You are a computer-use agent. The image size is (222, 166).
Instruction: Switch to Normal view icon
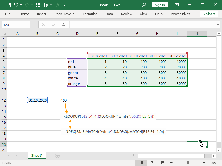(141, 163)
